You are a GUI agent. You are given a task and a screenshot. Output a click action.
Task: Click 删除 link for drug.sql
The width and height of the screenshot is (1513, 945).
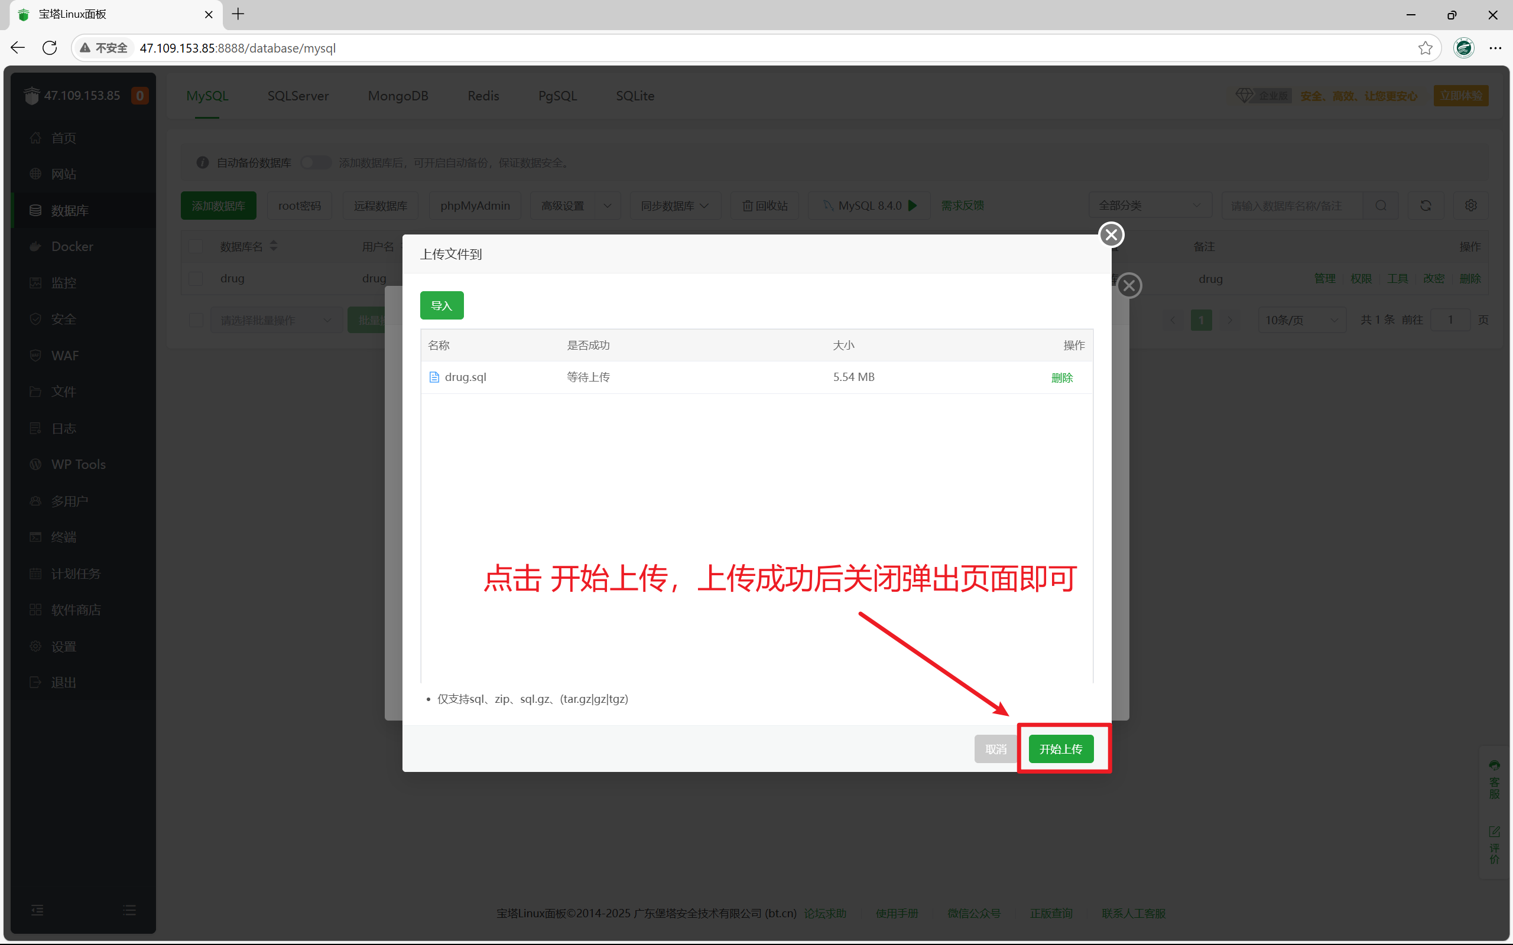click(x=1061, y=377)
